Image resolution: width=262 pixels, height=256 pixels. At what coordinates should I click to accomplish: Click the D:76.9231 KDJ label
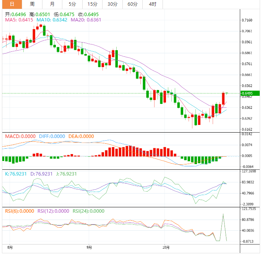(41, 174)
